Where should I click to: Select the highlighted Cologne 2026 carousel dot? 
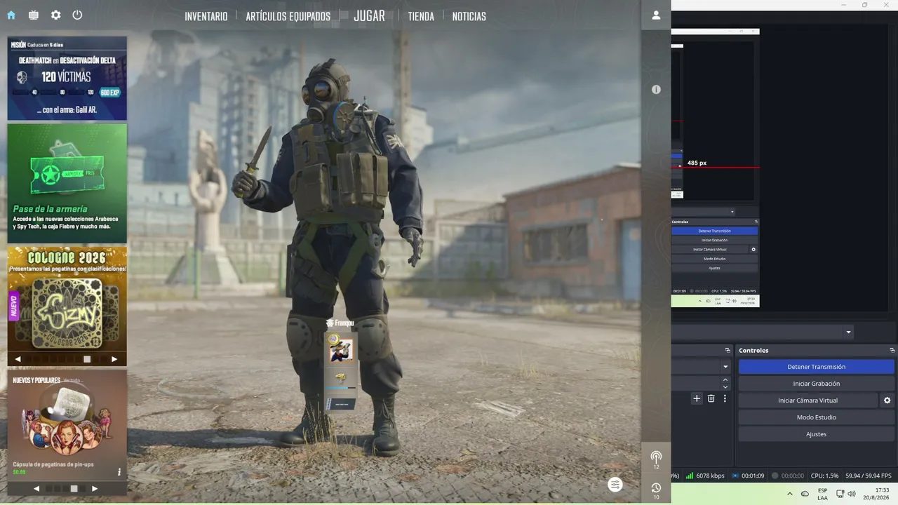click(87, 359)
